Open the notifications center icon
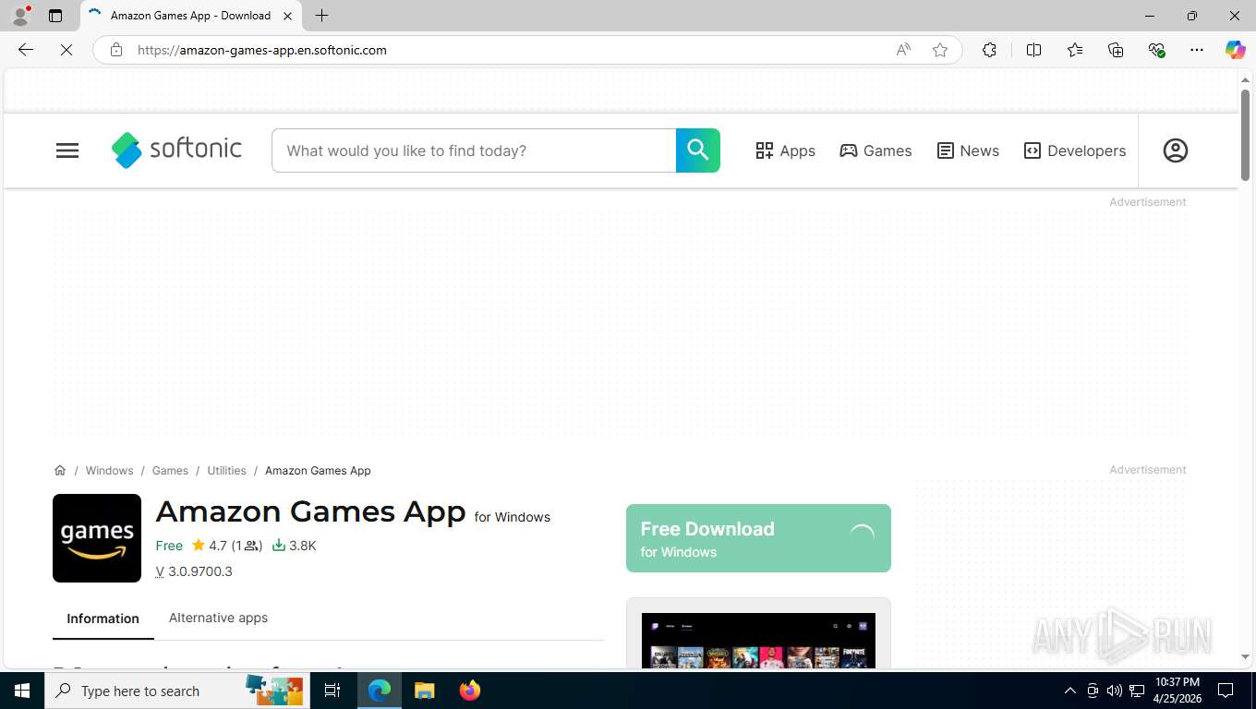Image resolution: width=1256 pixels, height=709 pixels. (1226, 691)
